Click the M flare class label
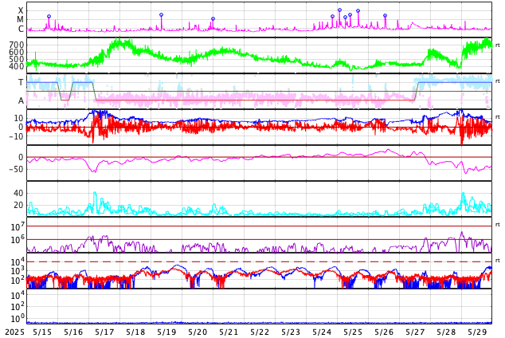Screen dimensions: 505x338 pyautogui.click(x=20, y=20)
